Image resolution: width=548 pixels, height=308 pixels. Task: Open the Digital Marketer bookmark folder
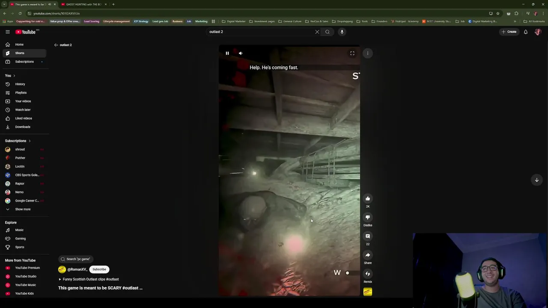(234, 21)
